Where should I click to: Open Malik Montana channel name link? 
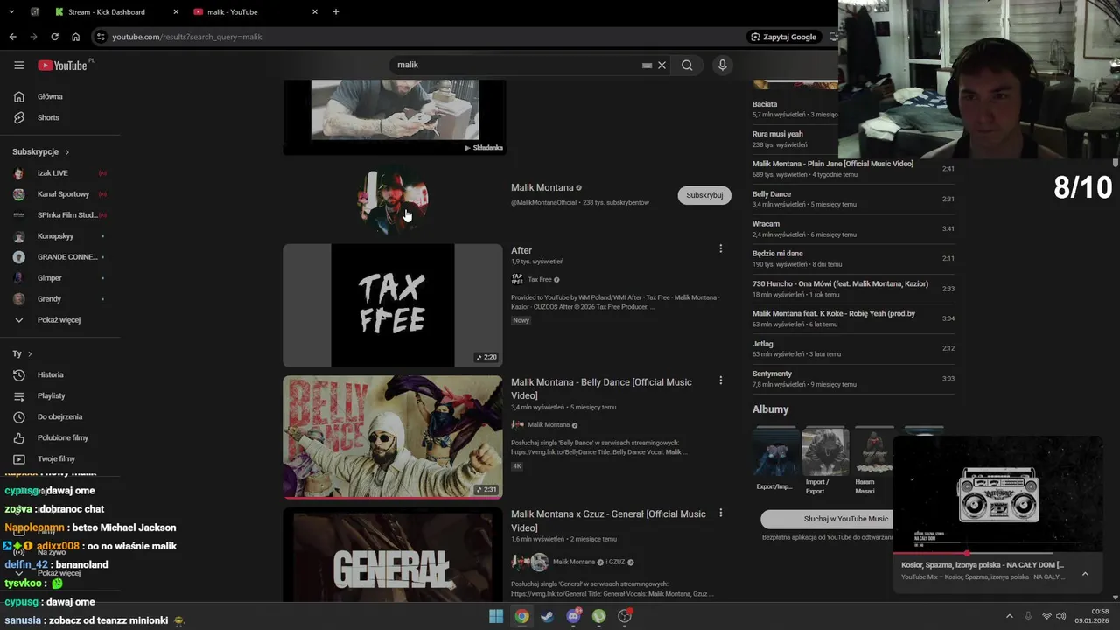click(x=542, y=187)
